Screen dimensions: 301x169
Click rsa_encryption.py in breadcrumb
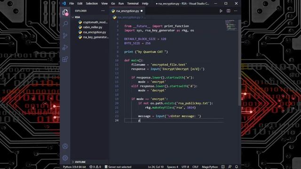point(129,17)
